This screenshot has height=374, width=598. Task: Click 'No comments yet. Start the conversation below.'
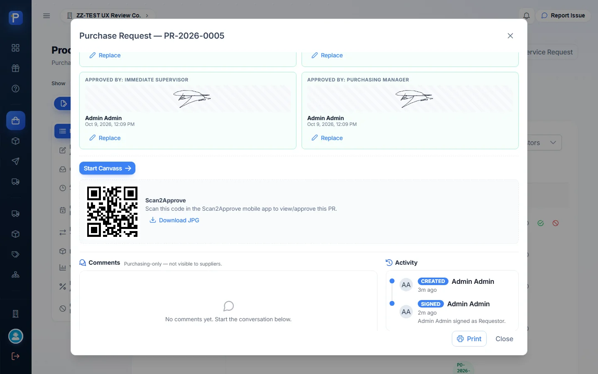pos(228,320)
